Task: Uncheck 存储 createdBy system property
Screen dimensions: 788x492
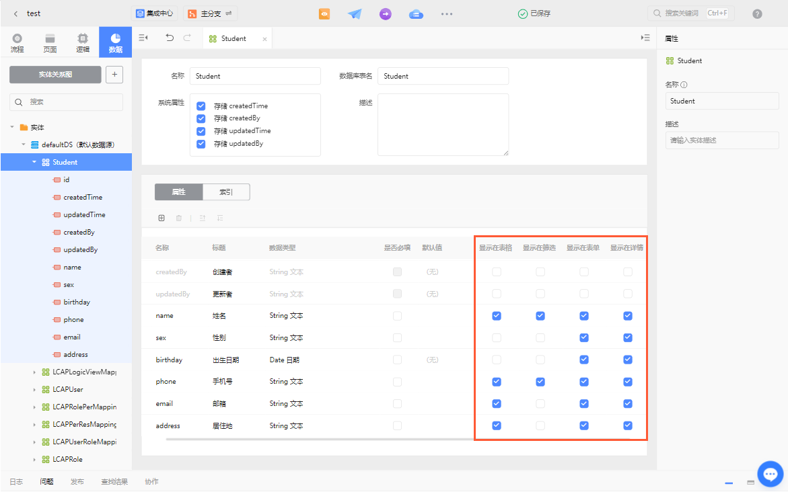Action: click(201, 118)
